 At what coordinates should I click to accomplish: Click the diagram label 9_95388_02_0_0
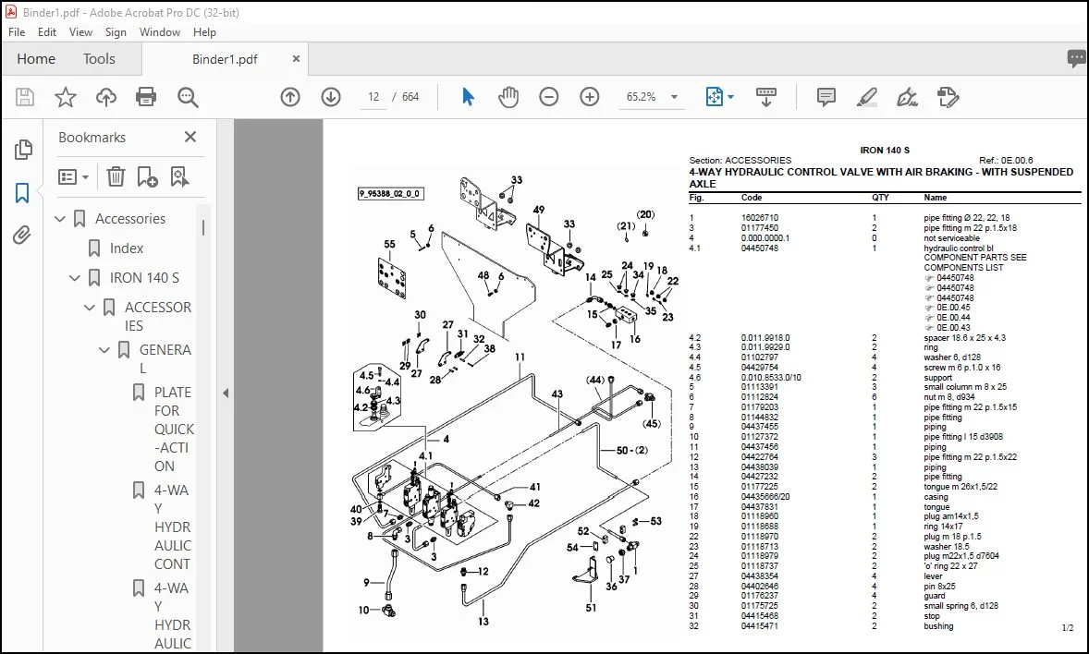(389, 194)
